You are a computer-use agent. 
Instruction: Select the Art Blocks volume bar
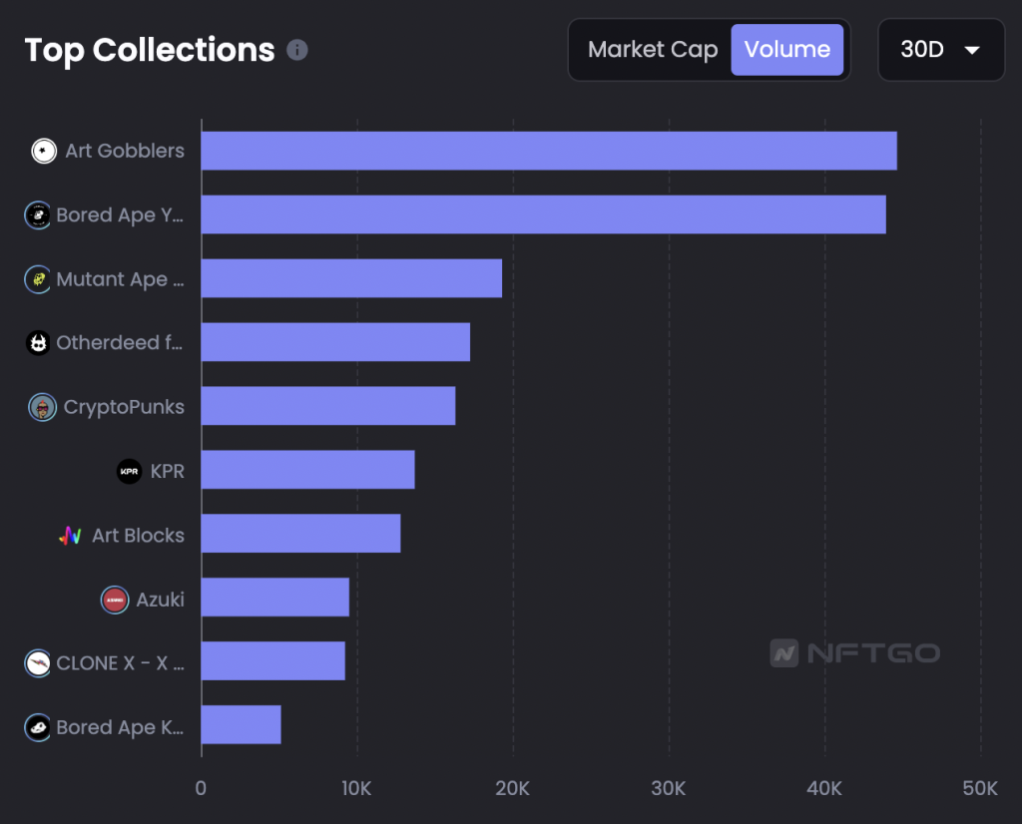(301, 534)
